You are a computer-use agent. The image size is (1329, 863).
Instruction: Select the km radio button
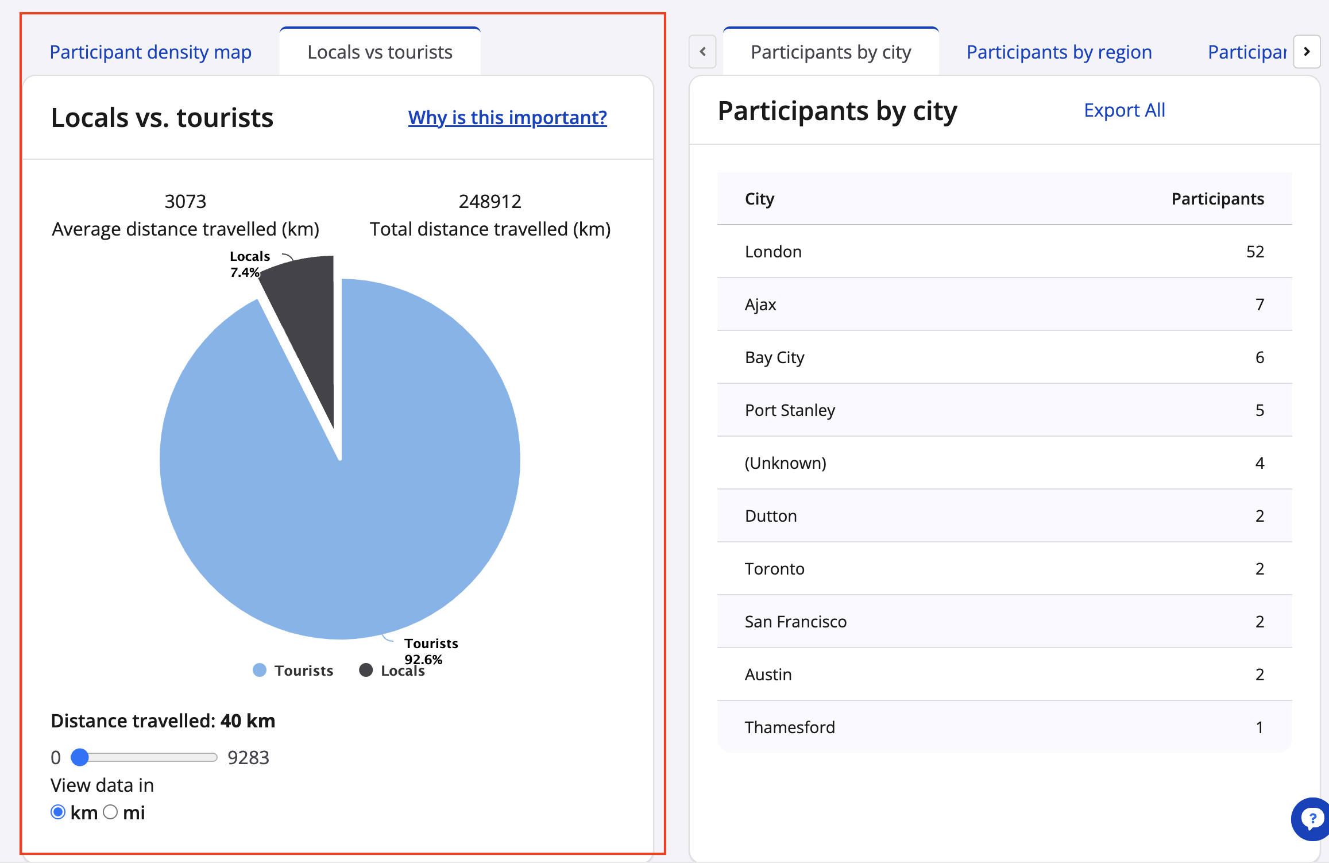[x=58, y=812]
